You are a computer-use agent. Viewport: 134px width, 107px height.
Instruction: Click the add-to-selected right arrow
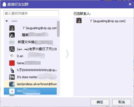[67, 54]
